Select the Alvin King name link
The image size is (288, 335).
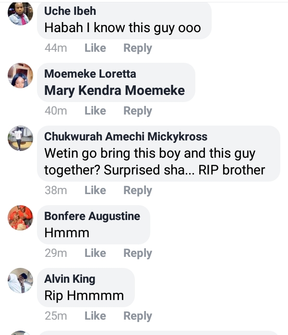point(70,279)
